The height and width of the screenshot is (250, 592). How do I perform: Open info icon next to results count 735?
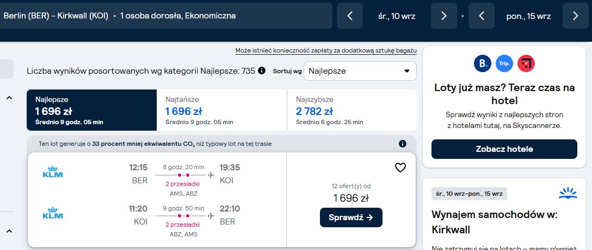click(262, 71)
